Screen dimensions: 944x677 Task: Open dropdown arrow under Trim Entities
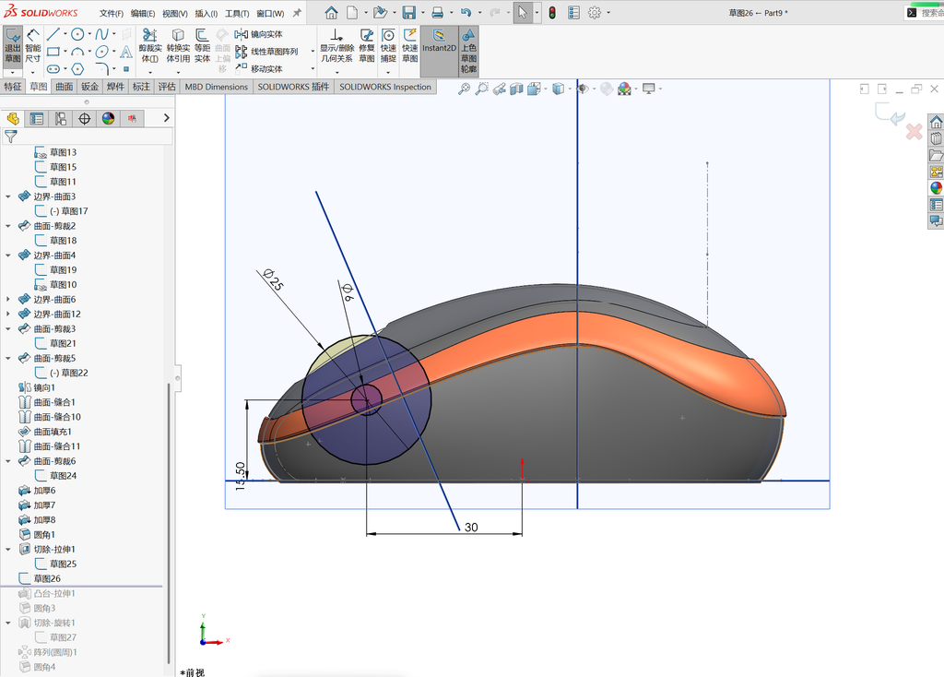150,72
